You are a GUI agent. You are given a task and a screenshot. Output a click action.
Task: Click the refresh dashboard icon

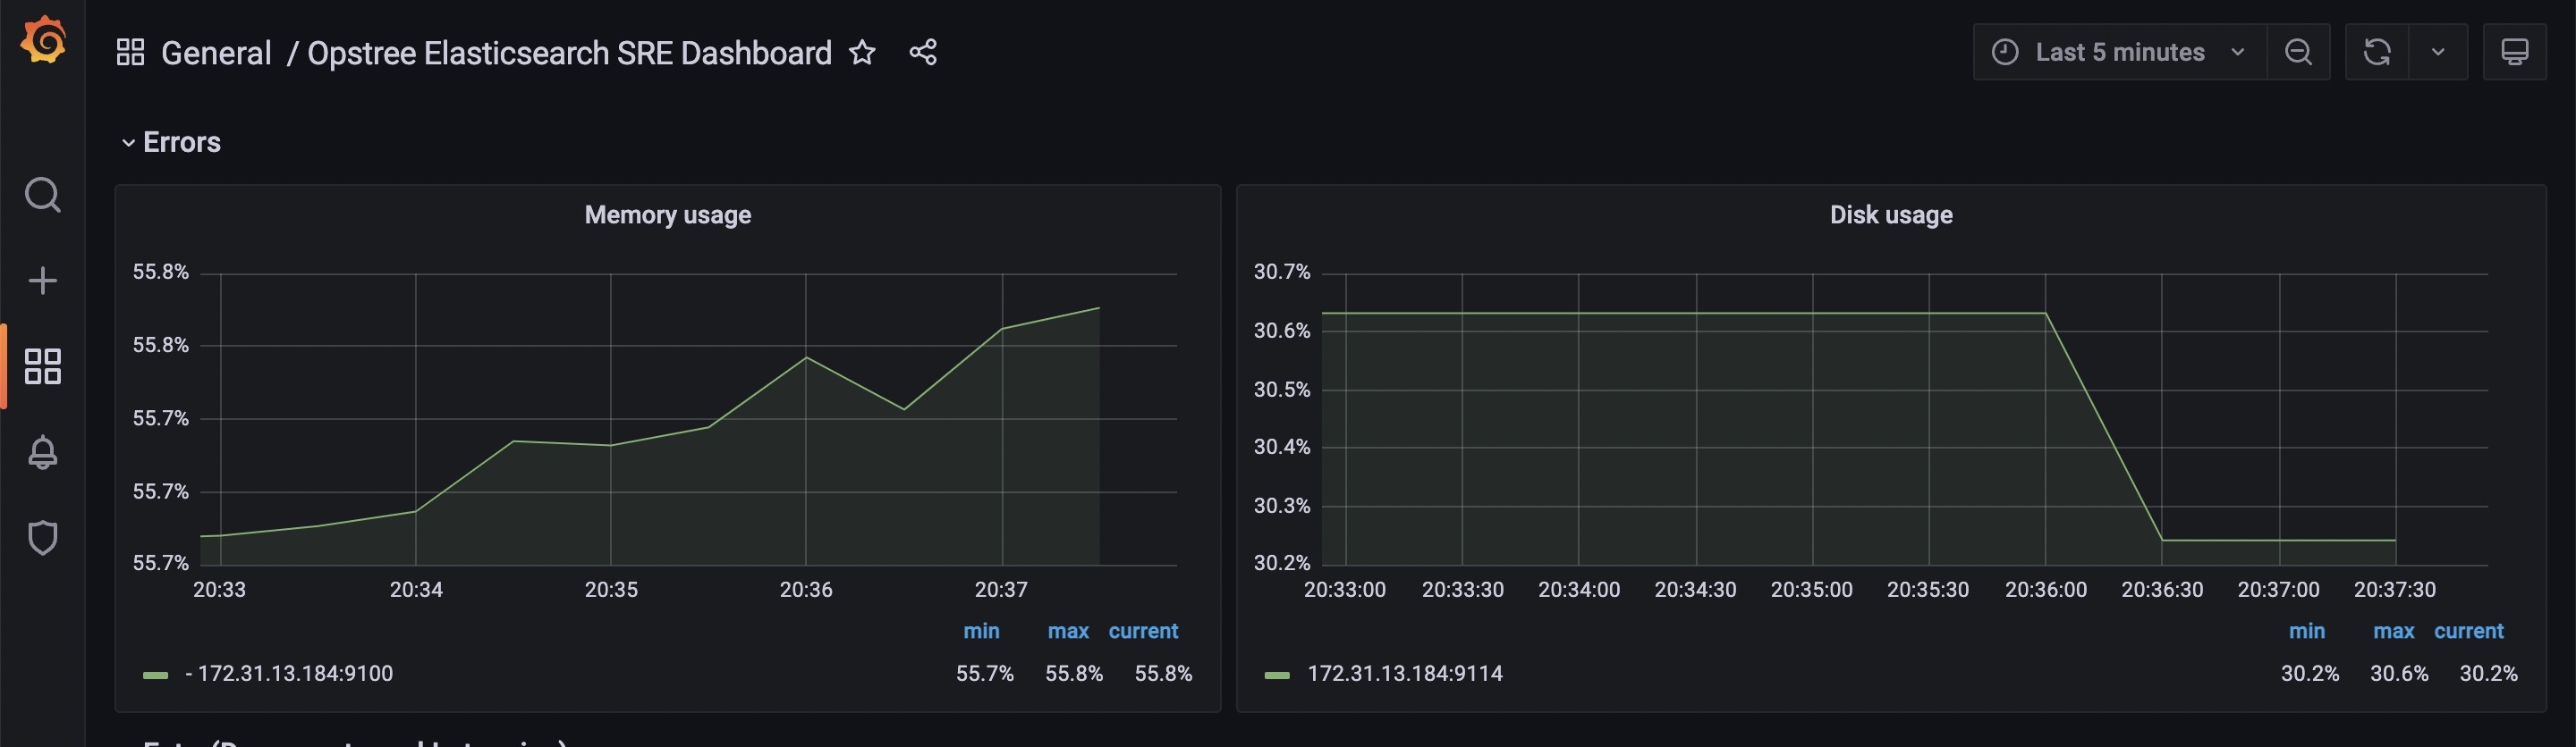click(x=2377, y=52)
